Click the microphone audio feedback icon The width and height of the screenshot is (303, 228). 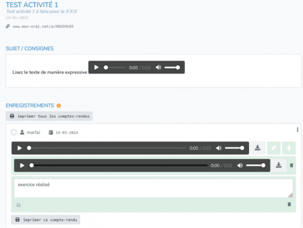click(x=289, y=148)
